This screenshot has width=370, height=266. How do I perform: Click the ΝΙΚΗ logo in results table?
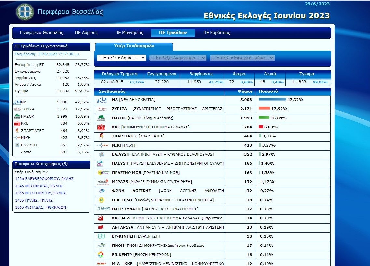tap(103, 145)
